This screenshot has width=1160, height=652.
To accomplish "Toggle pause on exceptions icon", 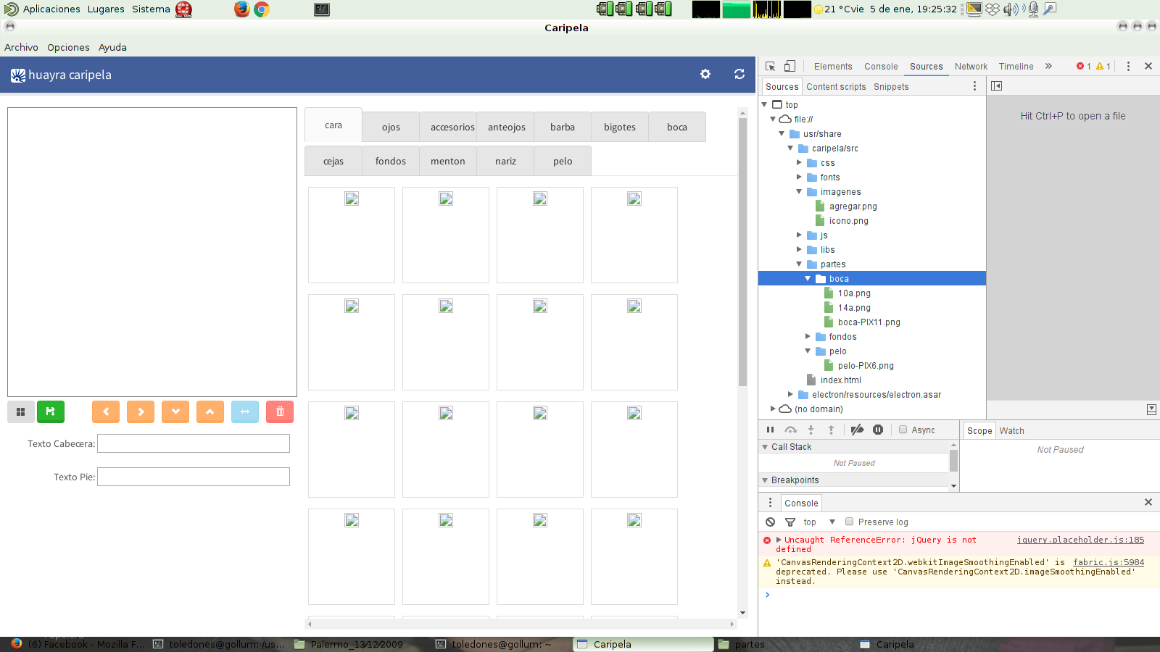I will [878, 430].
